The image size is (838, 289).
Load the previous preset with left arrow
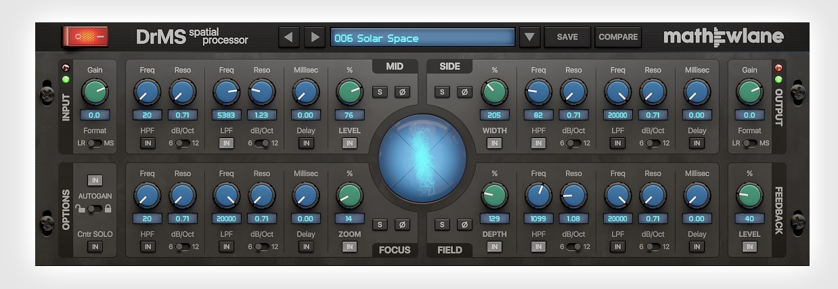coord(288,37)
